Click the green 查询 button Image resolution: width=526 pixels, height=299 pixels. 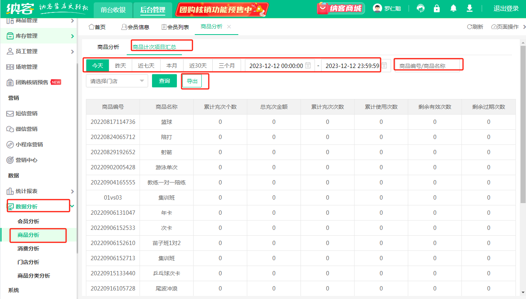pos(164,81)
